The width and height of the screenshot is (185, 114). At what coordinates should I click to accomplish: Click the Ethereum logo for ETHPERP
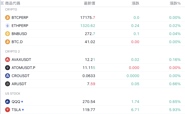click(x=8, y=26)
